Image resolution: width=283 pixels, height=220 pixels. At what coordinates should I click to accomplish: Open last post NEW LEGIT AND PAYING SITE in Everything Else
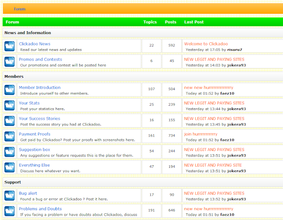[213, 165]
